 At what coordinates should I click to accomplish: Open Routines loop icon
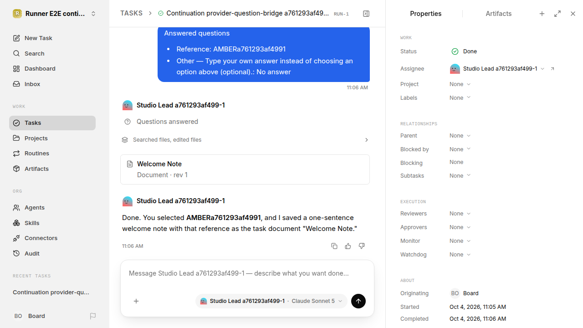[x=16, y=154]
